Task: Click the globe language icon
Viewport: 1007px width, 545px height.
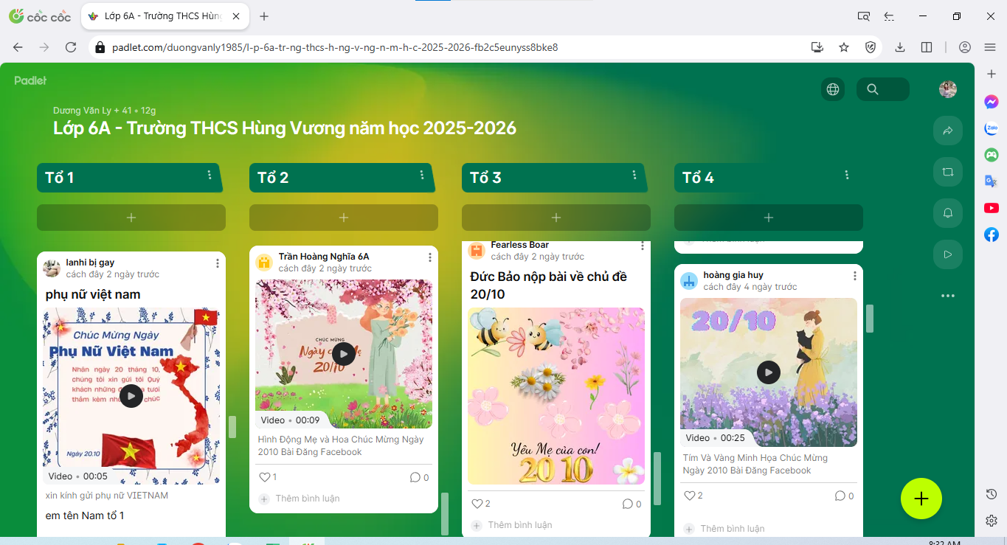Action: [833, 89]
